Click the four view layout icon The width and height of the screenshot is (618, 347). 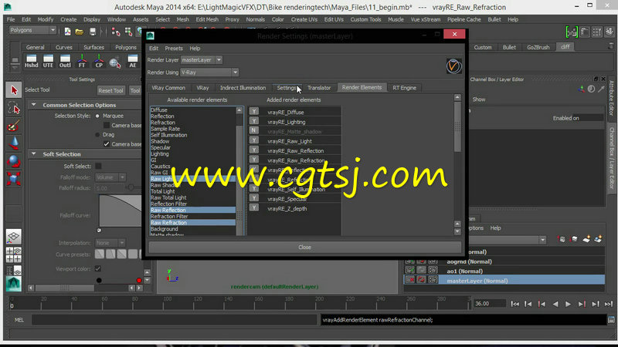point(13,255)
